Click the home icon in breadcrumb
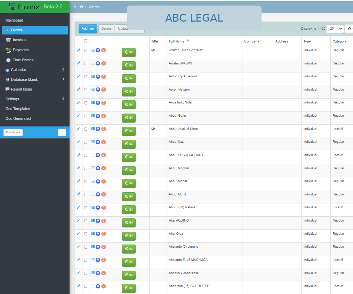The image size is (353, 294). [81, 7]
